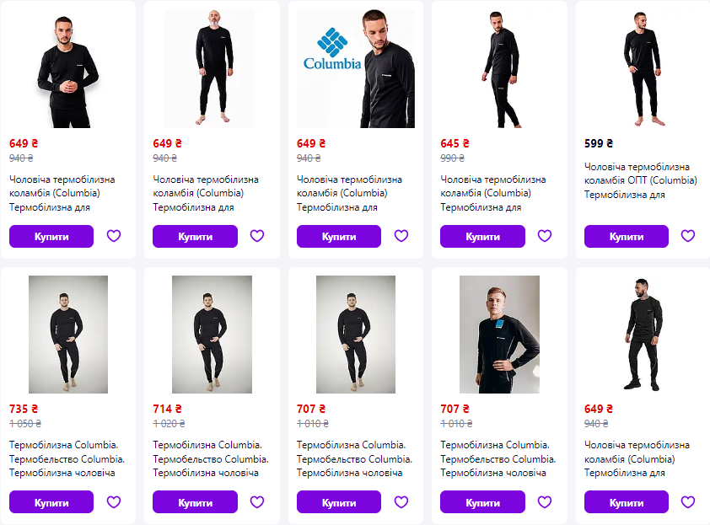Open the 735 ₴ Термобілизна Columbia title
The image size is (710, 525).
pyautogui.click(x=64, y=458)
